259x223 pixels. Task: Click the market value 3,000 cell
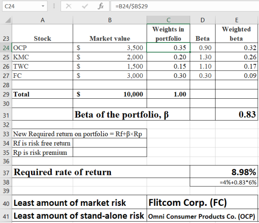click(110, 76)
